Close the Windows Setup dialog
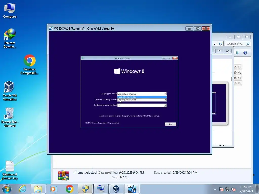Screen dimensions: 259x194 175,58
